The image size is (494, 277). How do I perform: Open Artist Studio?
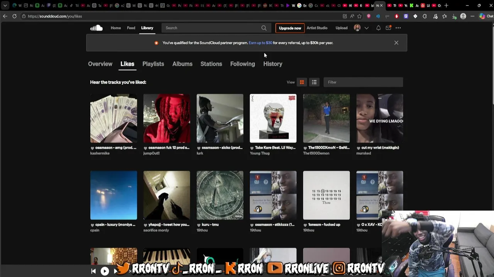pos(317,28)
